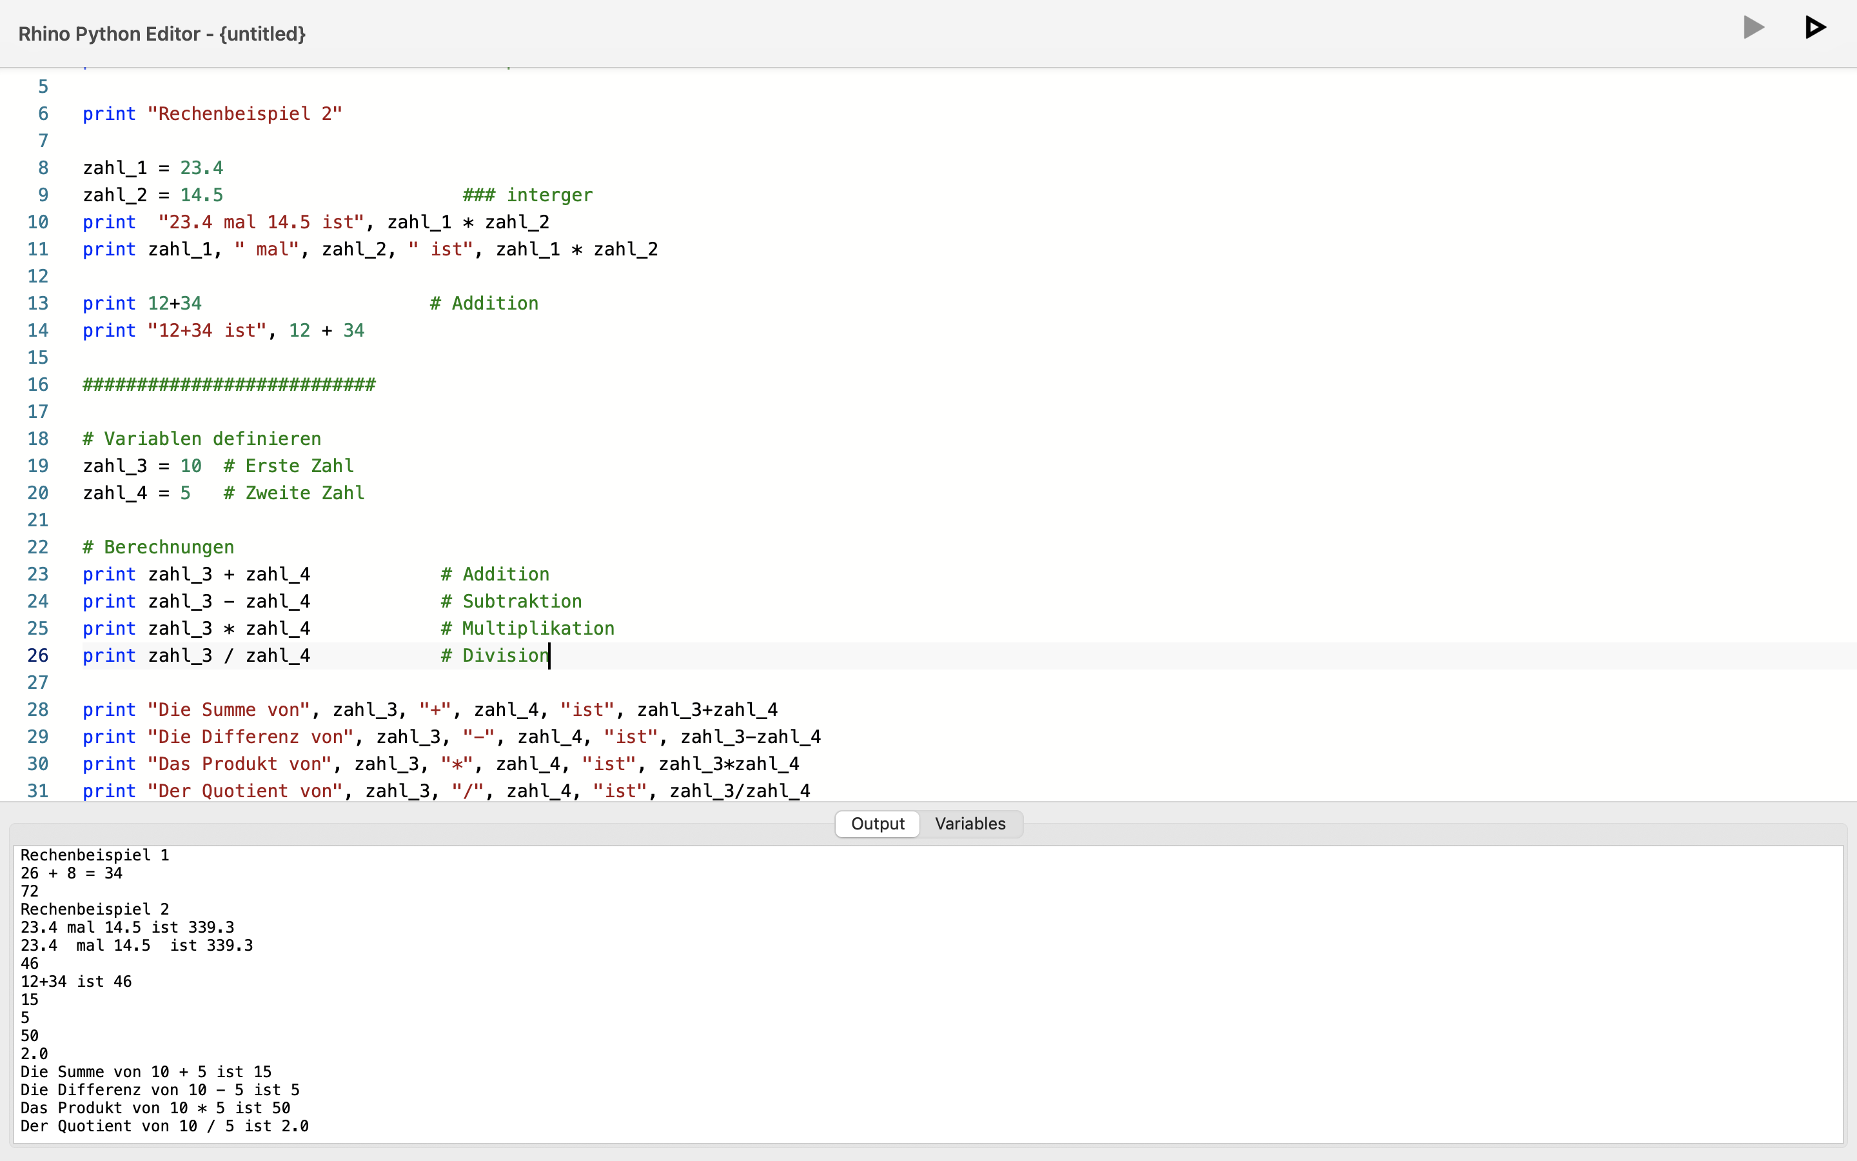This screenshot has width=1857, height=1161.
Task: Click line number 26 in gutter
Action: point(37,656)
